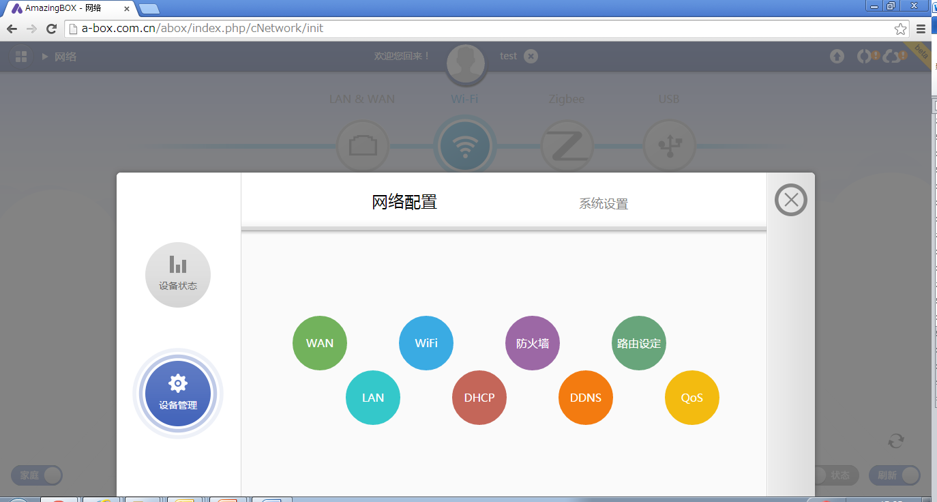937x502 pixels.
Task: Switch to the 网络配置 tab
Action: (x=404, y=202)
